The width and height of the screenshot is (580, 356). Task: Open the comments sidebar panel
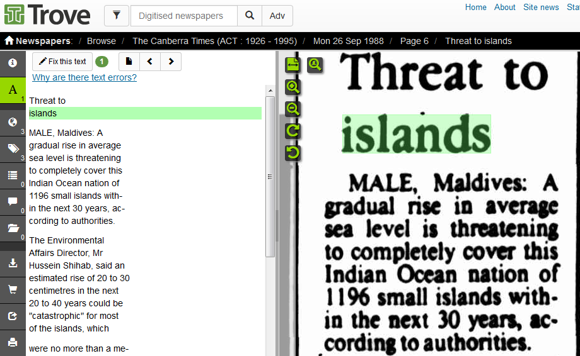(x=13, y=201)
